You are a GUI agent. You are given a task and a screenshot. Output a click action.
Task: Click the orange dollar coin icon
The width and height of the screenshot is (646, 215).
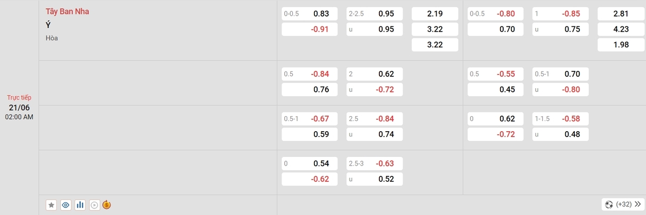point(107,205)
